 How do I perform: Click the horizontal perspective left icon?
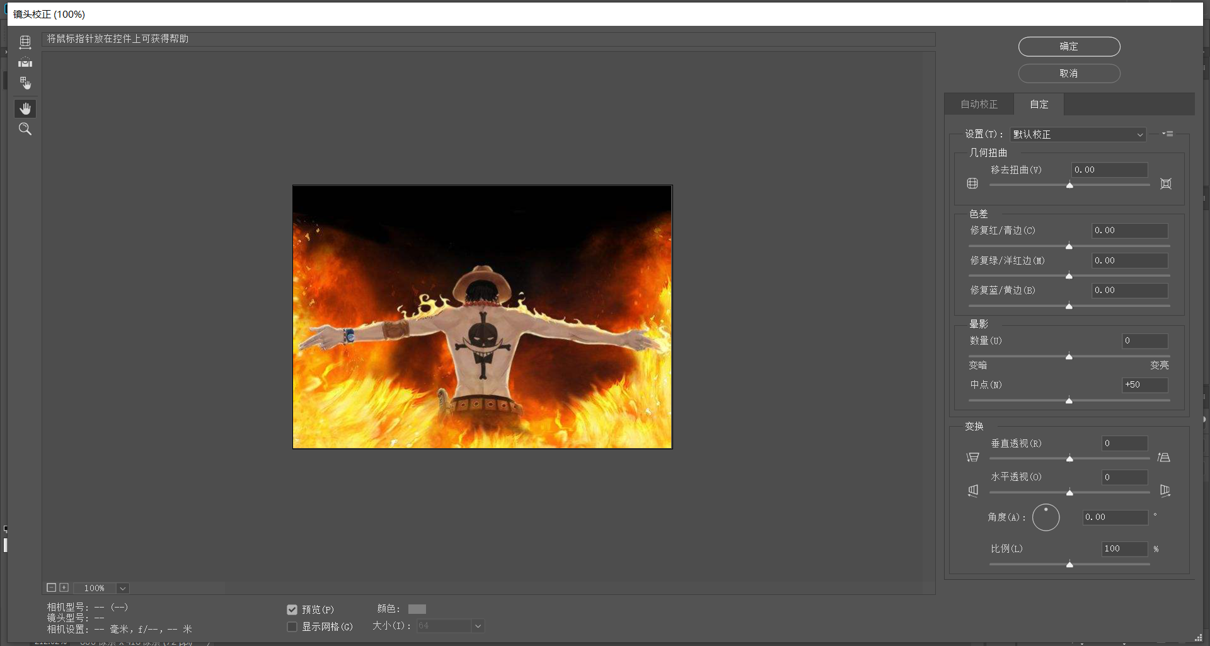(973, 490)
